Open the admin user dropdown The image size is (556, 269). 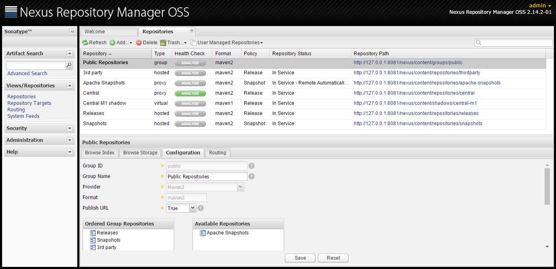pyautogui.click(x=540, y=5)
